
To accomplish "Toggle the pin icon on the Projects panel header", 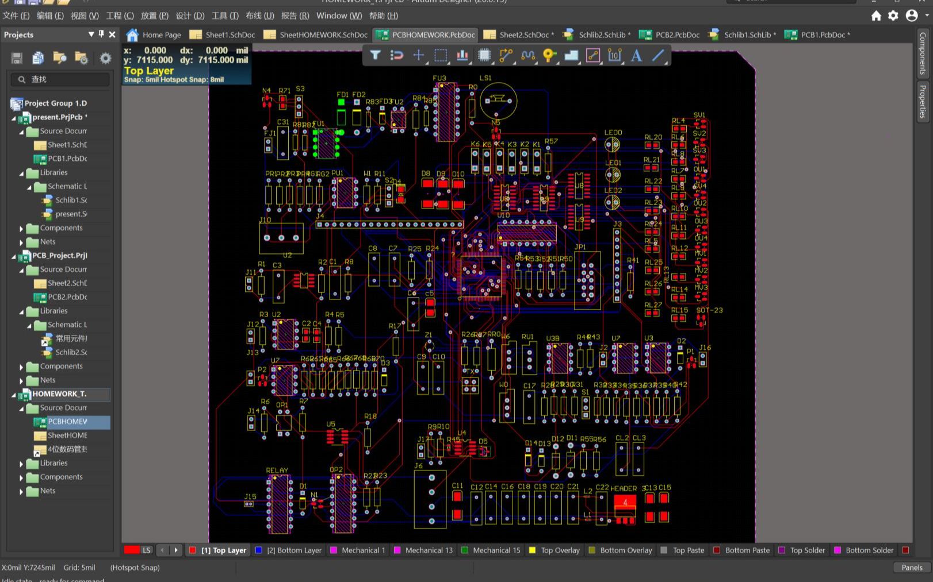I will pos(100,34).
